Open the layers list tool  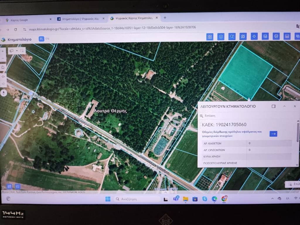pyautogui.click(x=221, y=37)
